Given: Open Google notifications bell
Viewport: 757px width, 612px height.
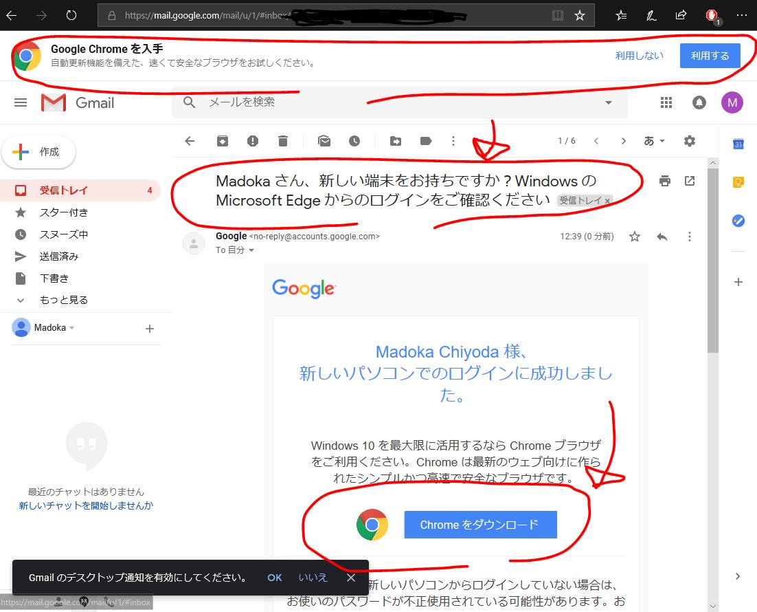Looking at the screenshot, I should pyautogui.click(x=699, y=102).
